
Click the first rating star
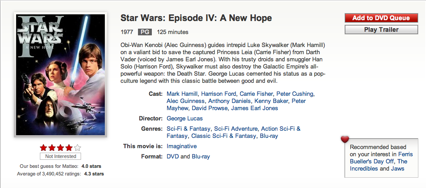click(43, 147)
